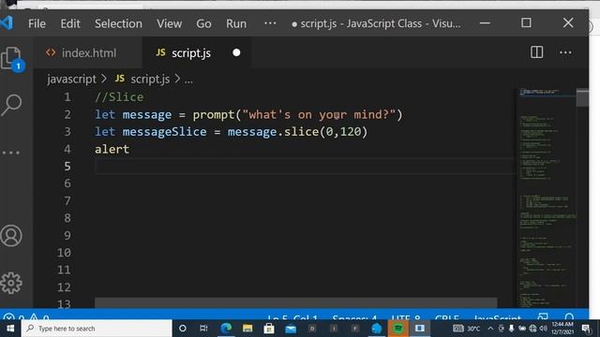This screenshot has width=600, height=337.
Task: Click the minimap code overview
Action: point(547,197)
